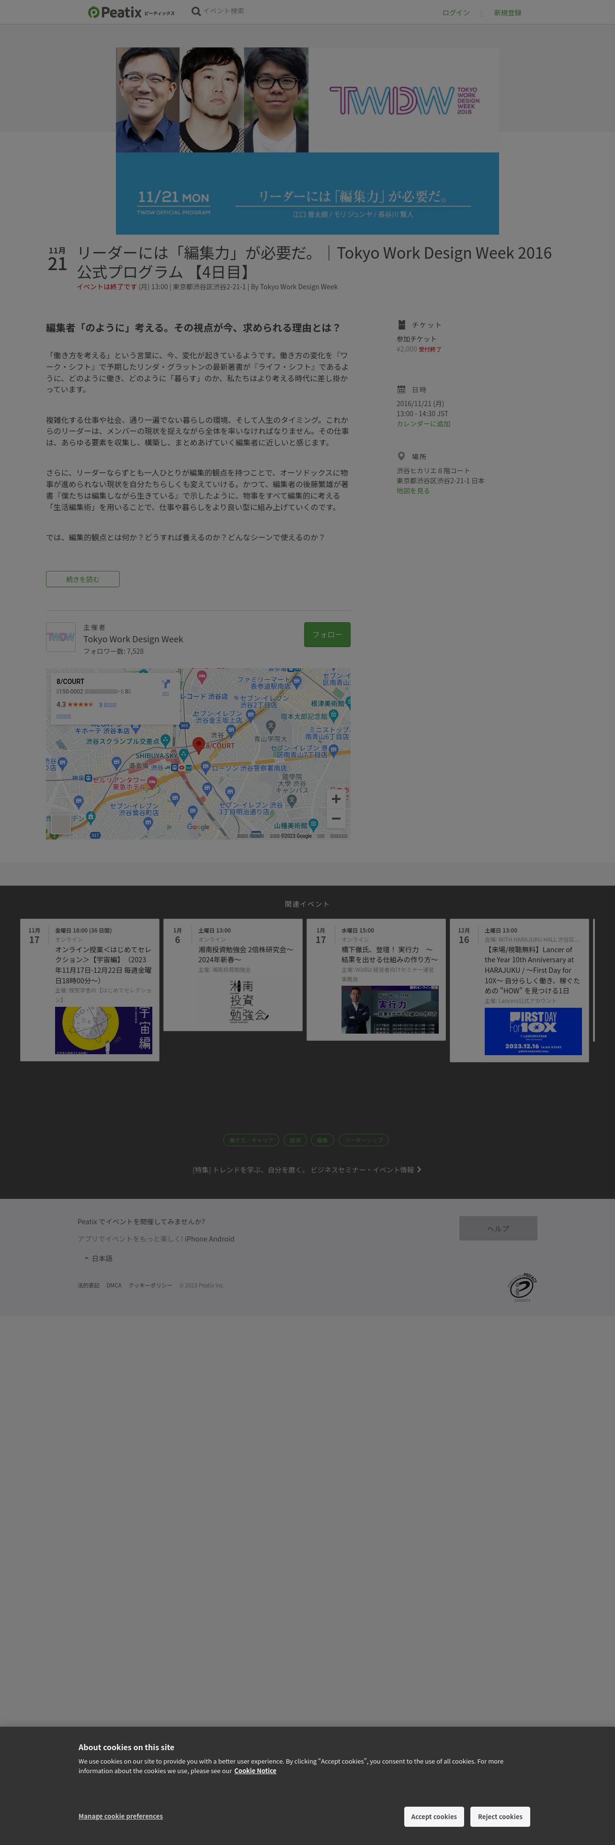The width and height of the screenshot is (615, 1845).
Task: Open the 3 reviews link in map card
Action: 107,705
